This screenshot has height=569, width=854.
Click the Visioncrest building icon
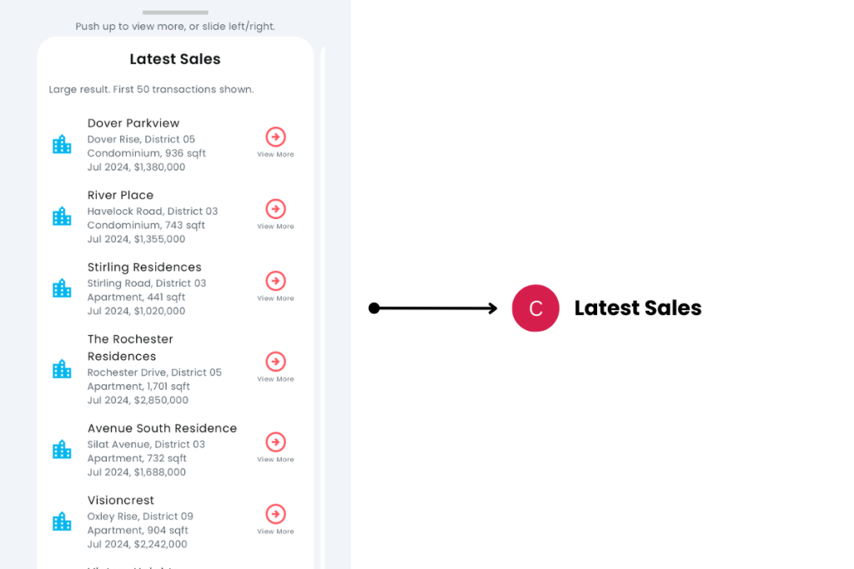point(62,522)
